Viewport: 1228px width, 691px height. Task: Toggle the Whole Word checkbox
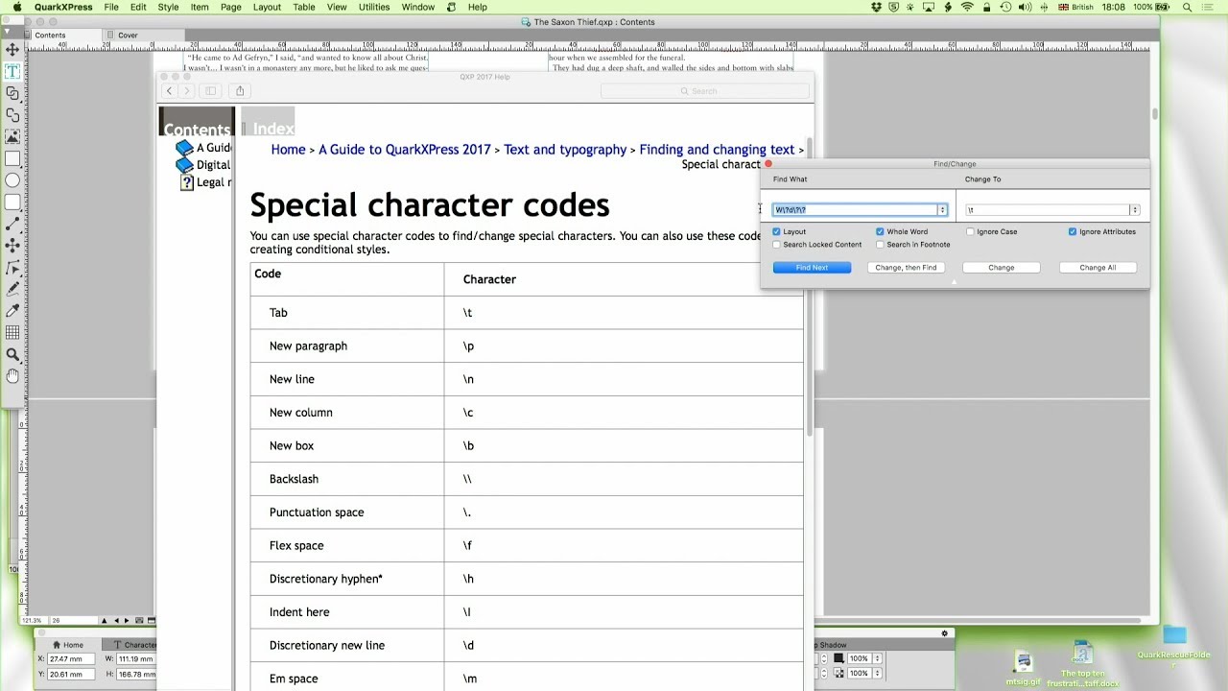(880, 231)
